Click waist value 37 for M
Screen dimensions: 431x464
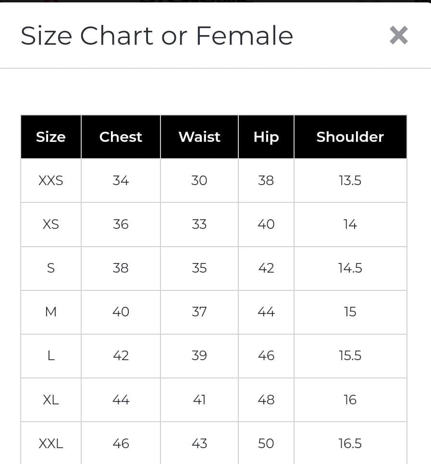[x=199, y=312]
